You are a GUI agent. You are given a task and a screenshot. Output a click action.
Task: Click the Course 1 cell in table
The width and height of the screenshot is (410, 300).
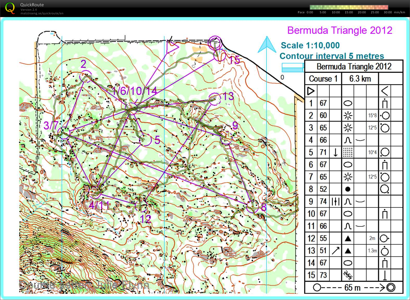click(323, 79)
